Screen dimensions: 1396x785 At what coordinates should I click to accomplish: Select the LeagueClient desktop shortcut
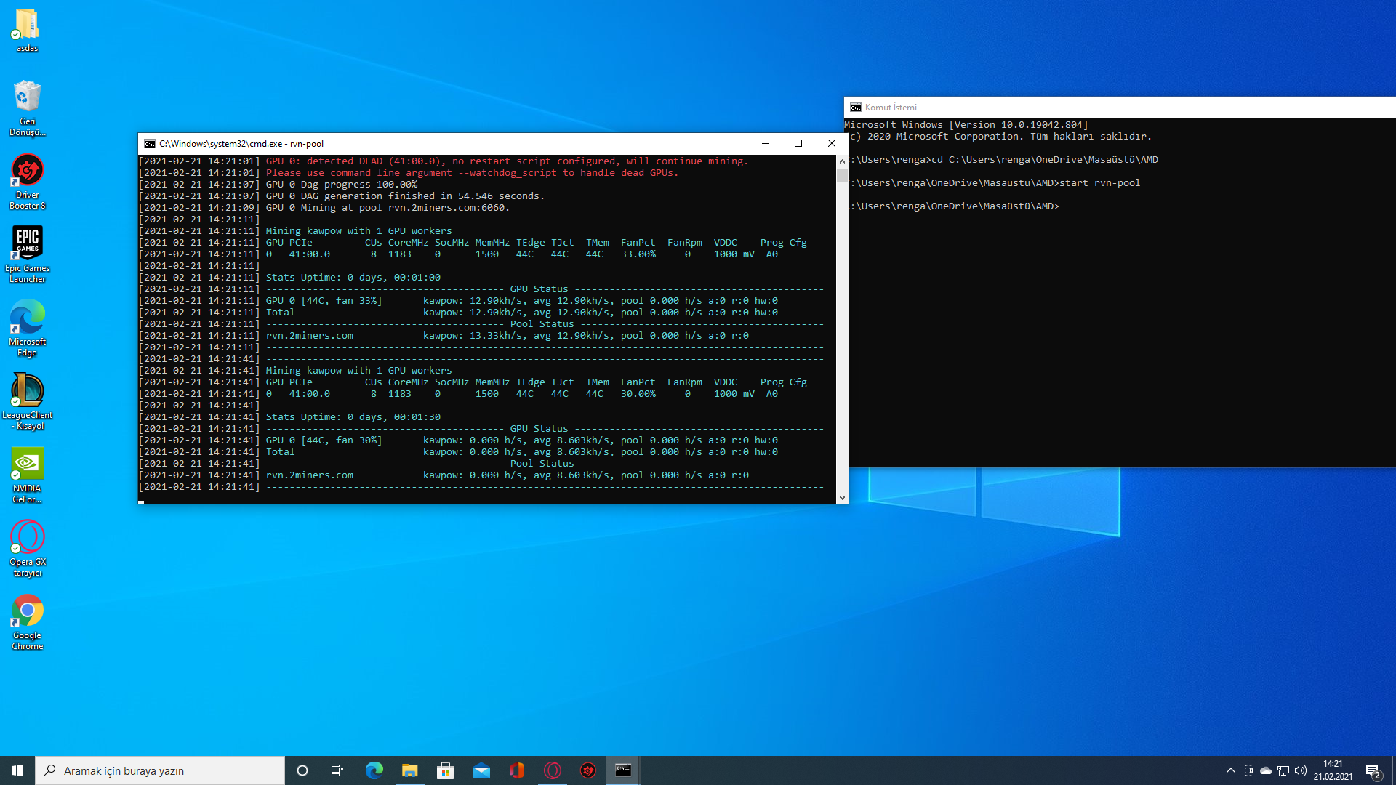pos(28,392)
